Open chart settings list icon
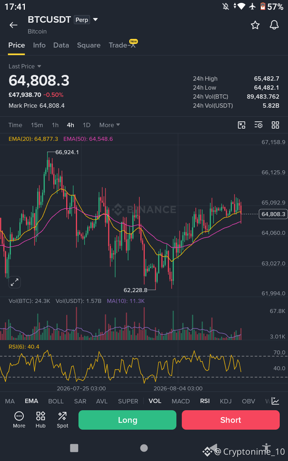This screenshot has height=461, width=288. (x=258, y=125)
